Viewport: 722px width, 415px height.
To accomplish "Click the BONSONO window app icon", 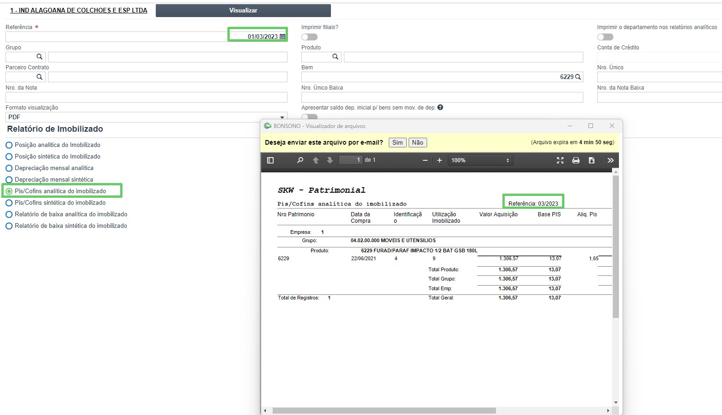I will [x=268, y=126].
